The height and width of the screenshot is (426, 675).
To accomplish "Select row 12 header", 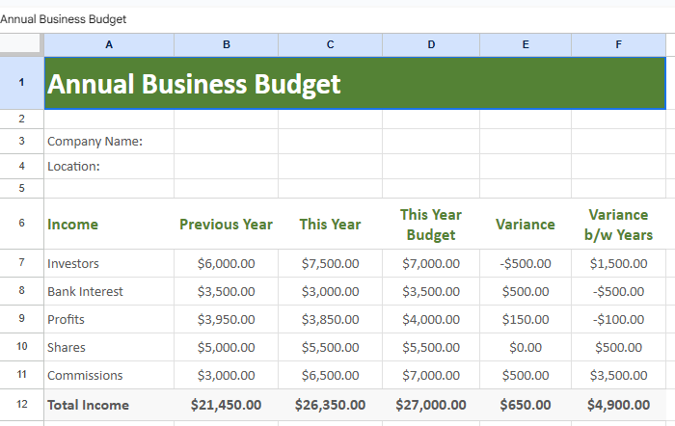I will [x=21, y=405].
